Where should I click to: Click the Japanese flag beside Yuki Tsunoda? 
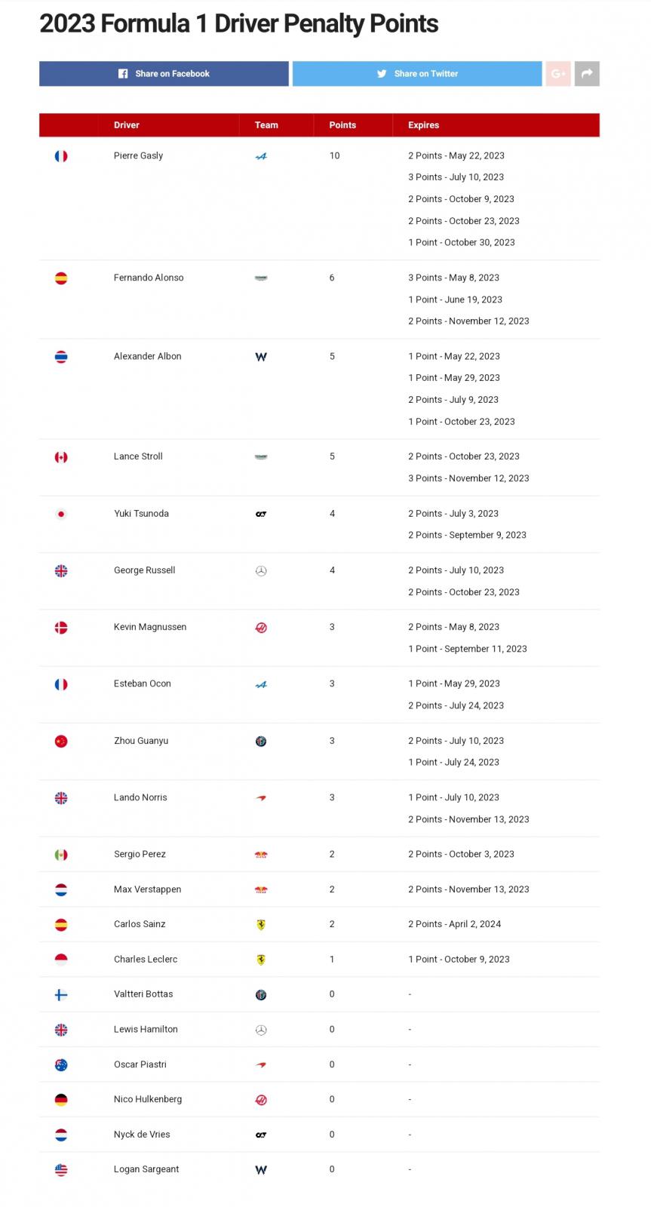tap(61, 514)
